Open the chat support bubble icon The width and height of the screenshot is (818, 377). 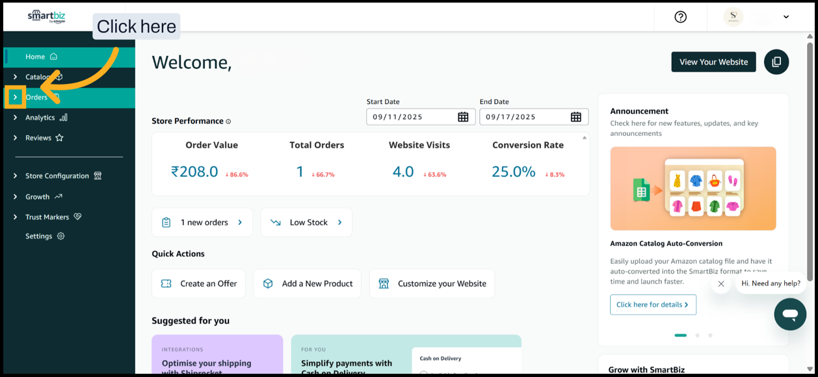(x=789, y=315)
